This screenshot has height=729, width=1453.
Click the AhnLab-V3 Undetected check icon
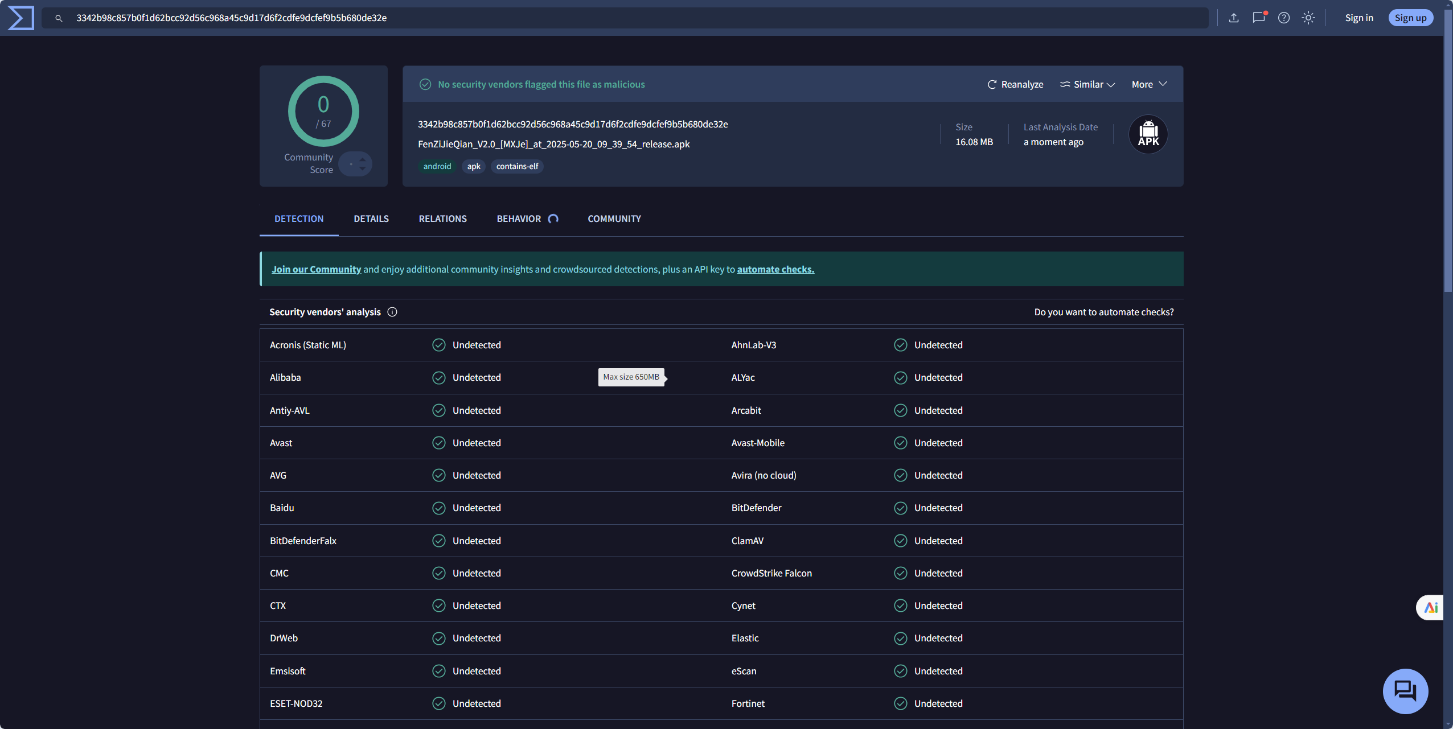pos(900,345)
